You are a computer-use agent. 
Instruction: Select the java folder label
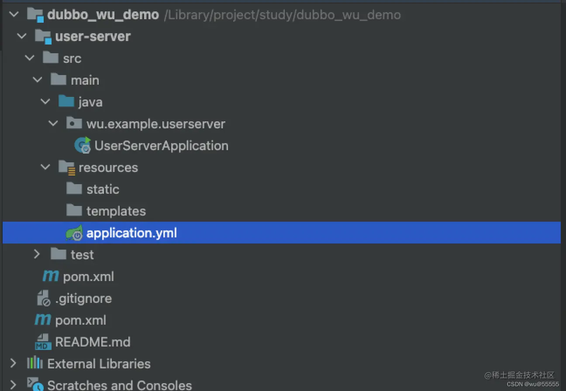90,102
